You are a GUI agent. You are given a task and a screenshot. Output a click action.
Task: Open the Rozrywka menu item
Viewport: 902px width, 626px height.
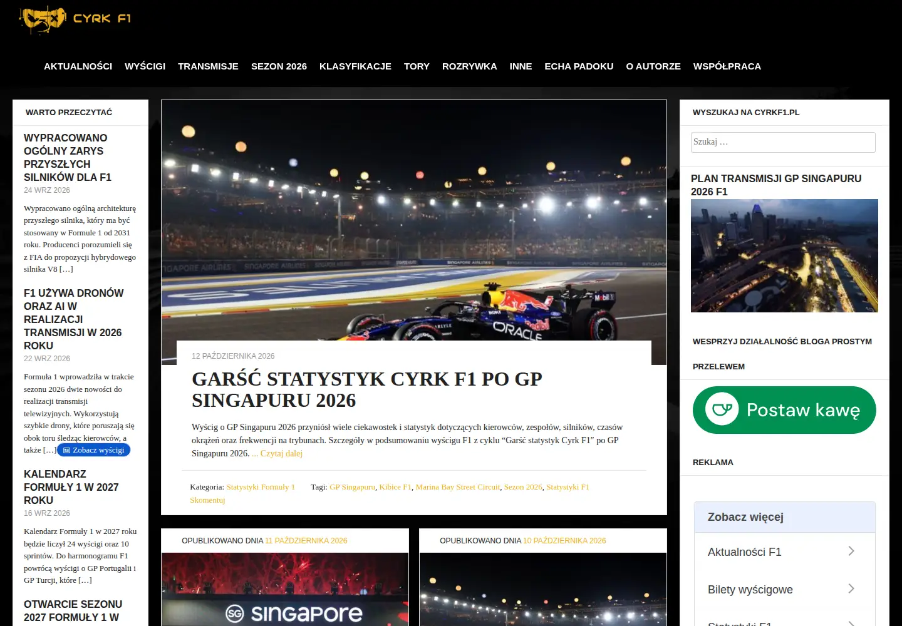(x=469, y=66)
